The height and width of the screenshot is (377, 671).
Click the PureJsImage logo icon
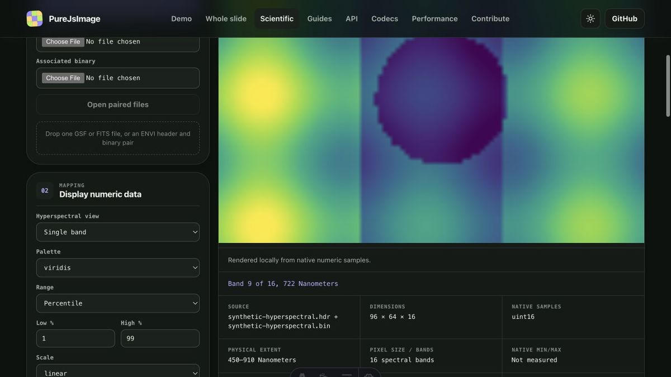[x=35, y=18]
